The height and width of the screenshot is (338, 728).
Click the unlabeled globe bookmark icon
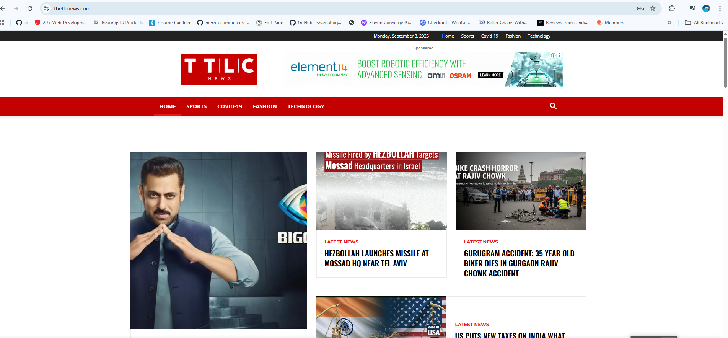352,23
